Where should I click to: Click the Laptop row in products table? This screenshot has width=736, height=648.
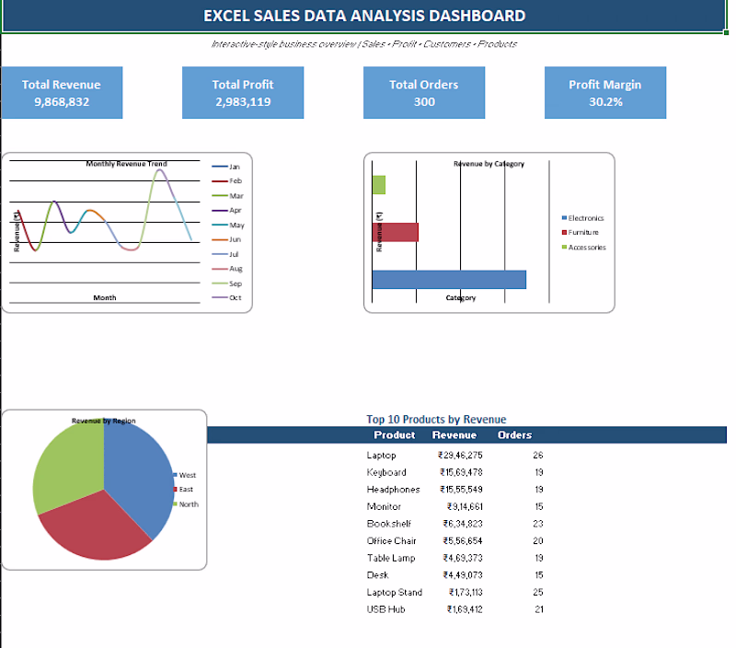(x=454, y=455)
